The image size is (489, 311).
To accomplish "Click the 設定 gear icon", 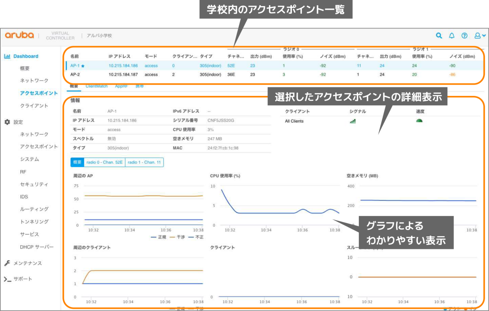I will point(8,121).
